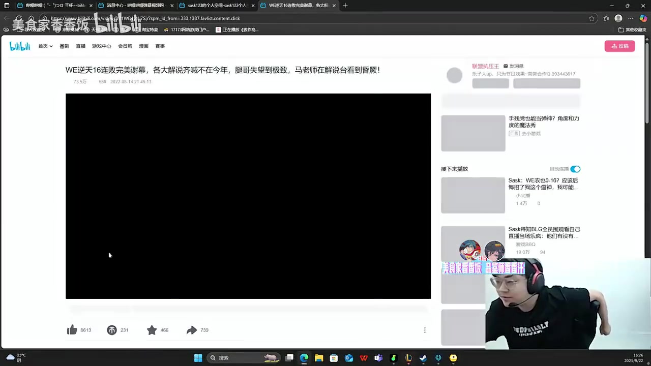Click the pink 投稿 upload button
Screen dimensions: 651x366
click(619, 46)
